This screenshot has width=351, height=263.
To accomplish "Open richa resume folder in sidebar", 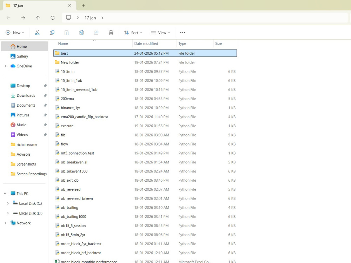I will coord(25,144).
